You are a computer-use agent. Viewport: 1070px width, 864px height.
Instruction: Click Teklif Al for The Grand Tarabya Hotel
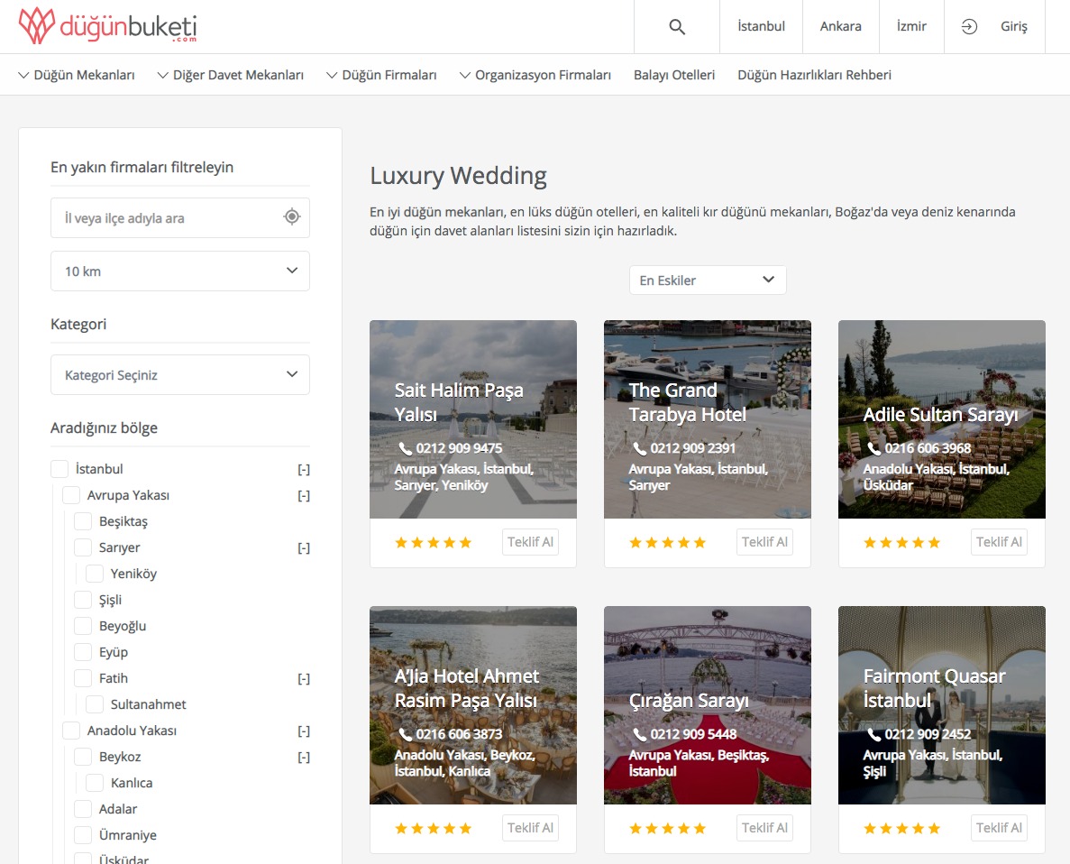click(x=764, y=542)
